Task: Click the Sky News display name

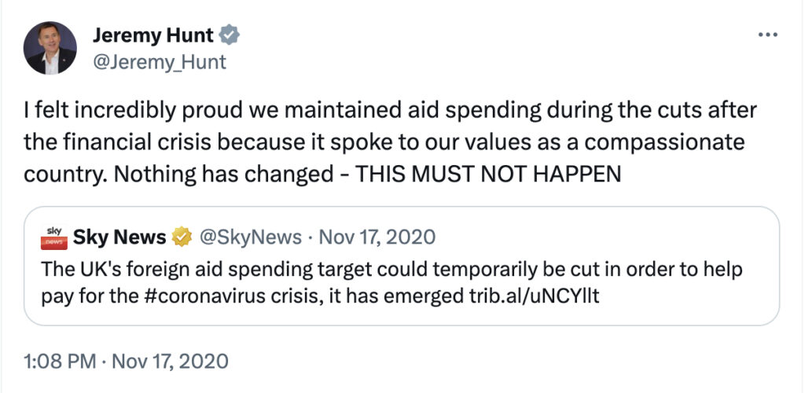Action: coord(119,237)
